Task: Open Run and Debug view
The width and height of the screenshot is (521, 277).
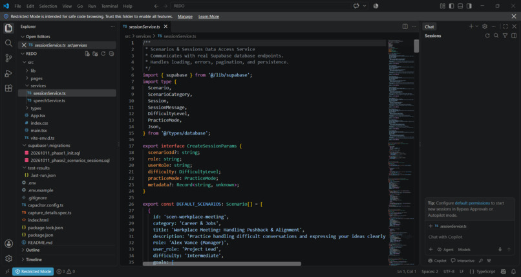Action: [x=8, y=73]
